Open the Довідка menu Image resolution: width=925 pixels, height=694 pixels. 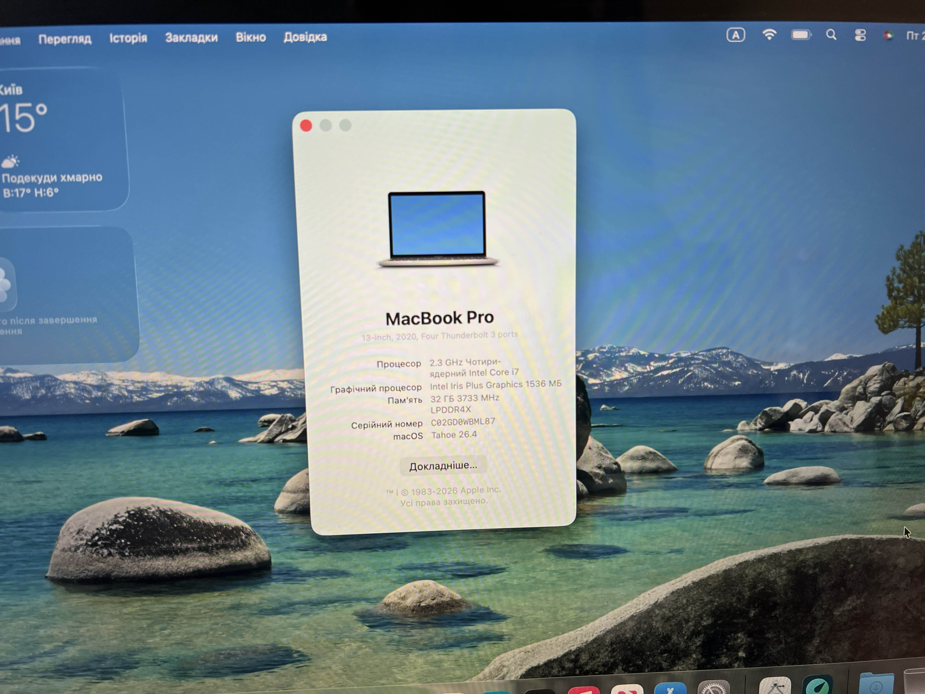[x=305, y=37]
